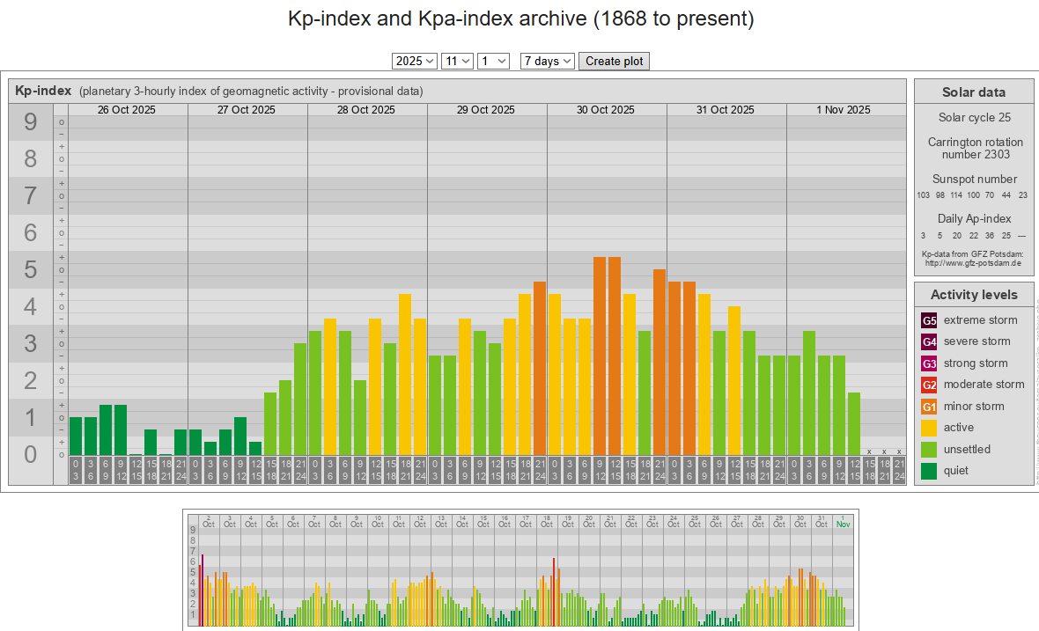Click the Nov label in the overview chart

(843, 525)
